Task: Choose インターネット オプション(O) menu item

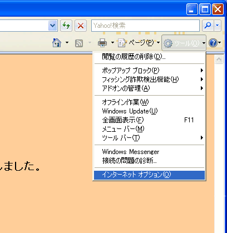Action: 150,175
